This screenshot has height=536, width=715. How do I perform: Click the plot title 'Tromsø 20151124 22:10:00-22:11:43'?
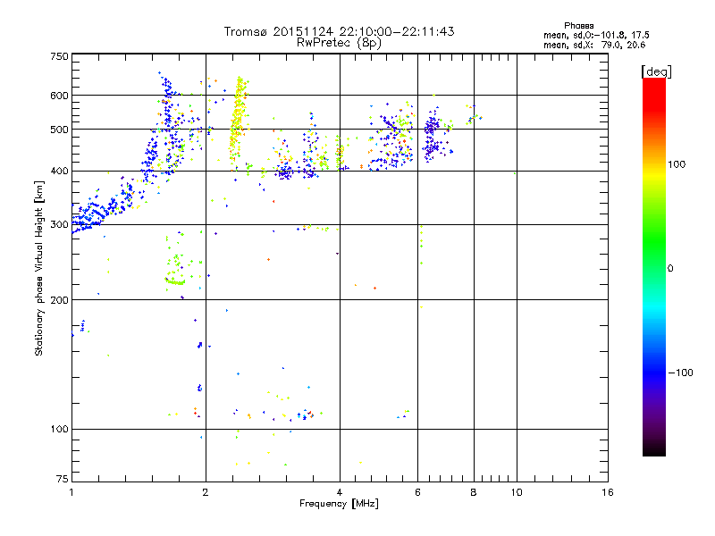point(339,31)
